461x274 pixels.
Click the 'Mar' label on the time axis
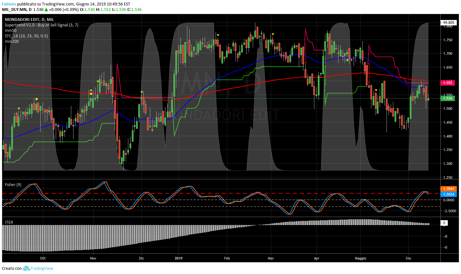270,258
